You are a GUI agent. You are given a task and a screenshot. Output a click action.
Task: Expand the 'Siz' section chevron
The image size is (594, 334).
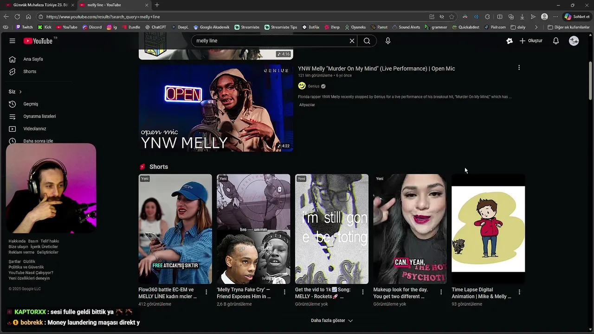tap(20, 92)
